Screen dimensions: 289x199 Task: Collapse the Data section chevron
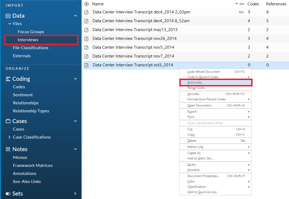tap(75, 16)
